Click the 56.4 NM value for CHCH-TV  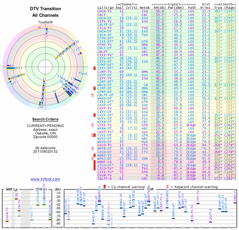[x=160, y=11]
